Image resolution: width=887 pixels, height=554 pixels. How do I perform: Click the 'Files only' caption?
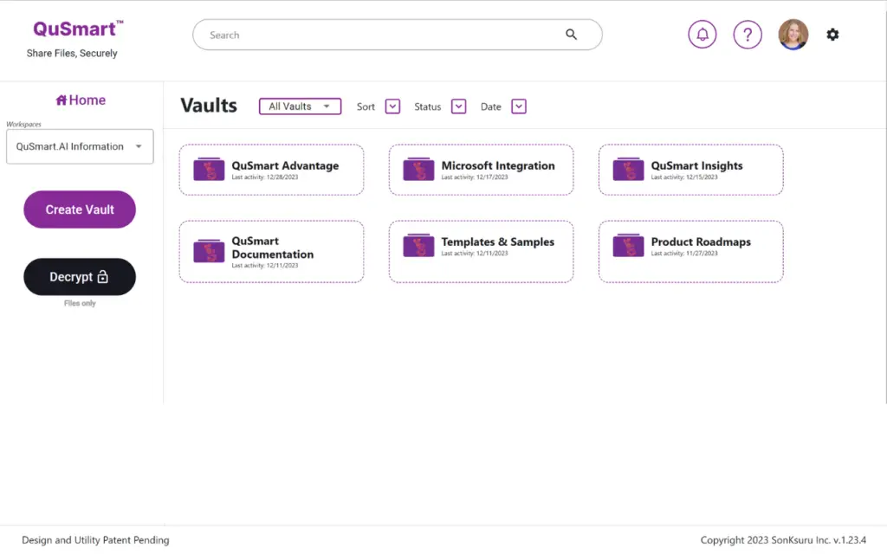pos(80,303)
